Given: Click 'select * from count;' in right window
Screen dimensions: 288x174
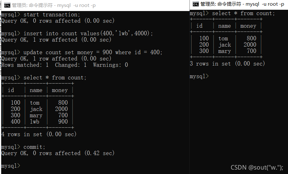Looking at the screenshot, I should [x=243, y=13].
